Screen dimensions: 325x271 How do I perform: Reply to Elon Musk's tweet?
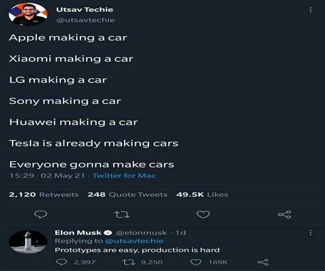[x=62, y=262]
